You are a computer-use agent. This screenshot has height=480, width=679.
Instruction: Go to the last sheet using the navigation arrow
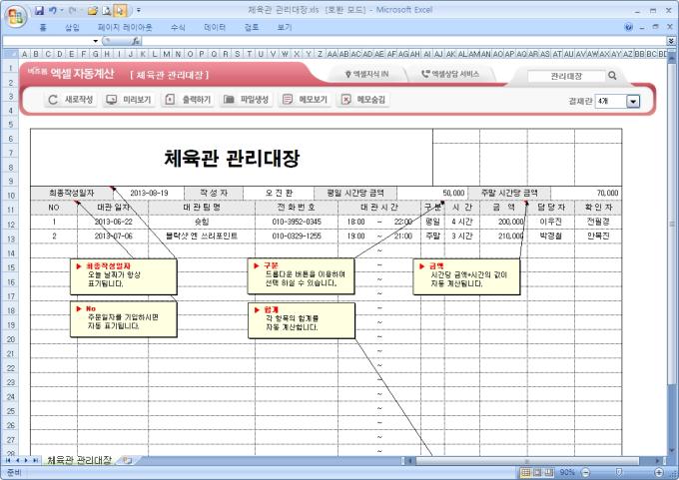point(36,460)
